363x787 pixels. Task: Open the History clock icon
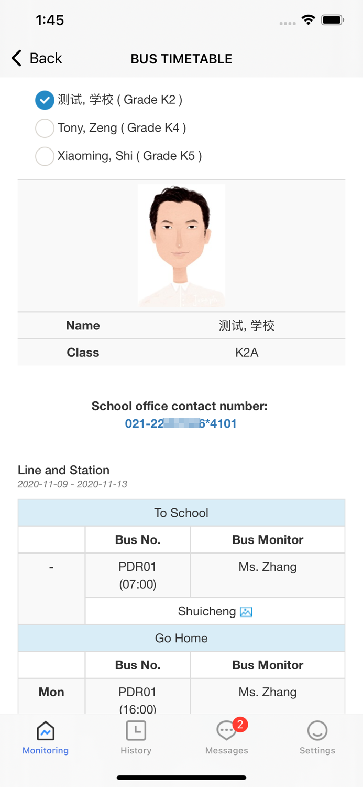pos(136,730)
